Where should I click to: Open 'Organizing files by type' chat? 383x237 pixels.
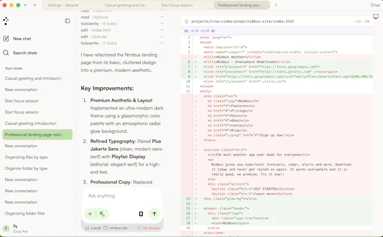point(37,157)
